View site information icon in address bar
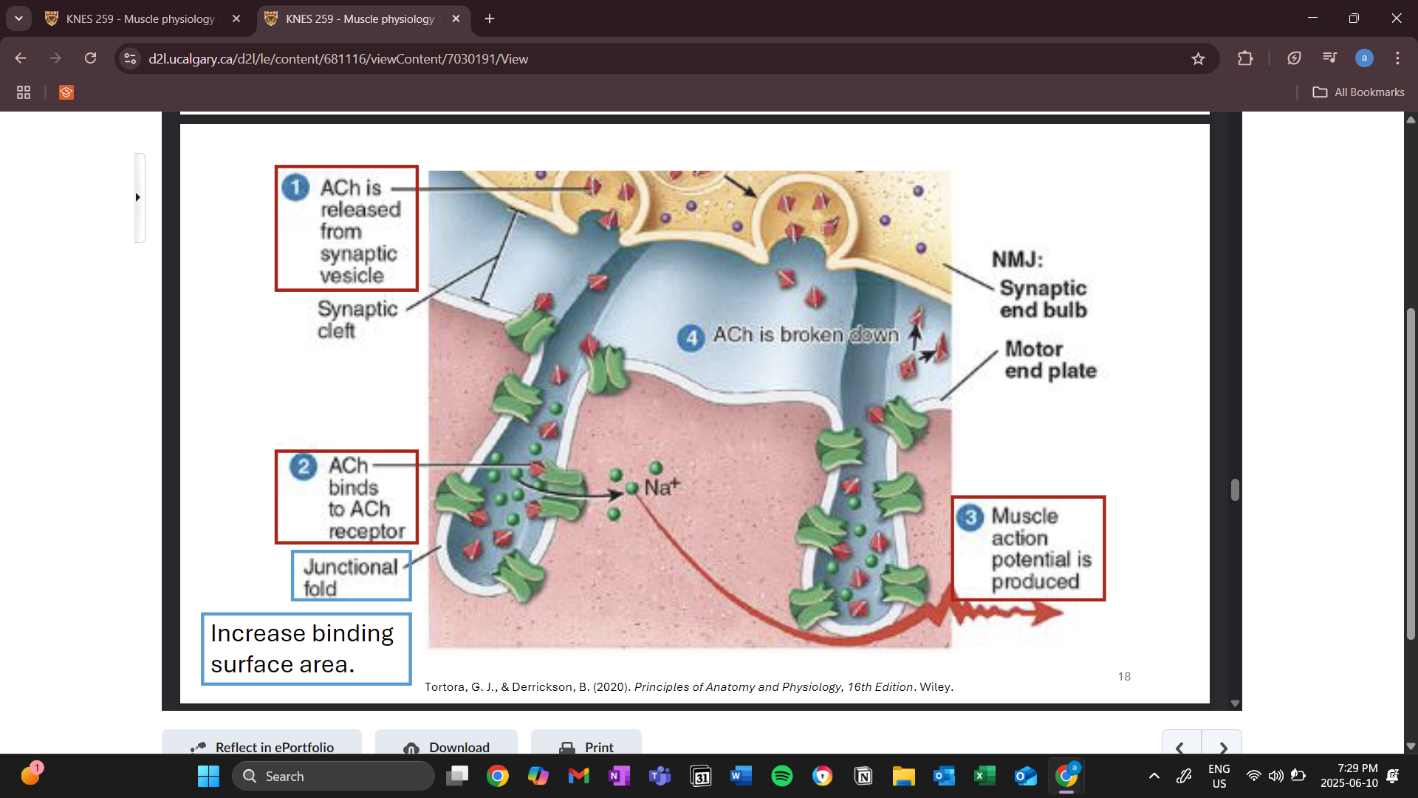1418x798 pixels. tap(130, 58)
